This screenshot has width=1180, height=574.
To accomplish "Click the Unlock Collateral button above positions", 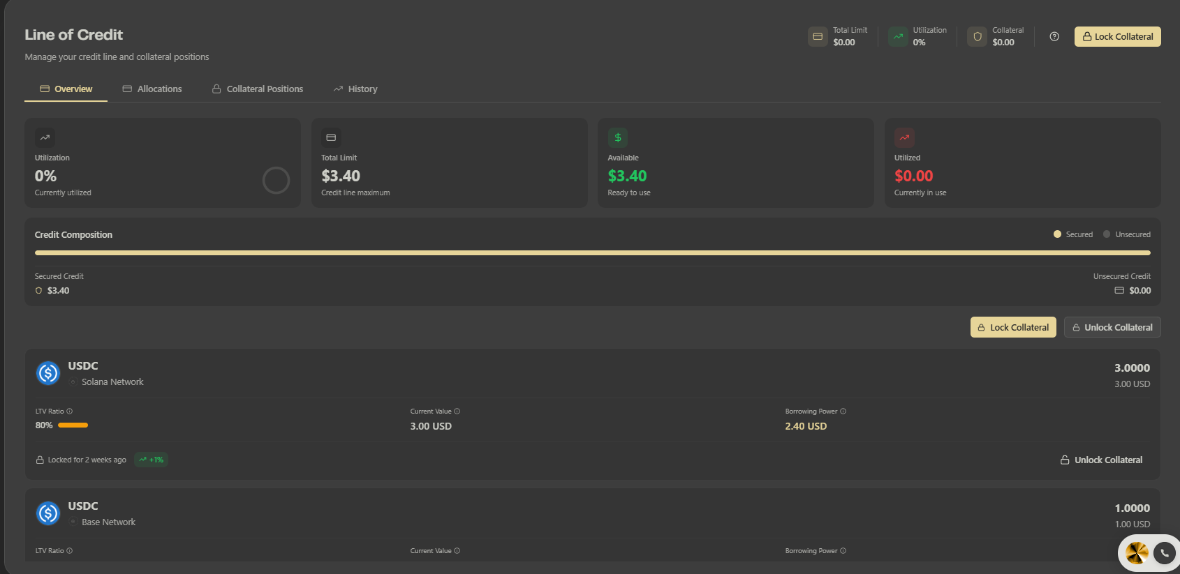I will (1112, 327).
